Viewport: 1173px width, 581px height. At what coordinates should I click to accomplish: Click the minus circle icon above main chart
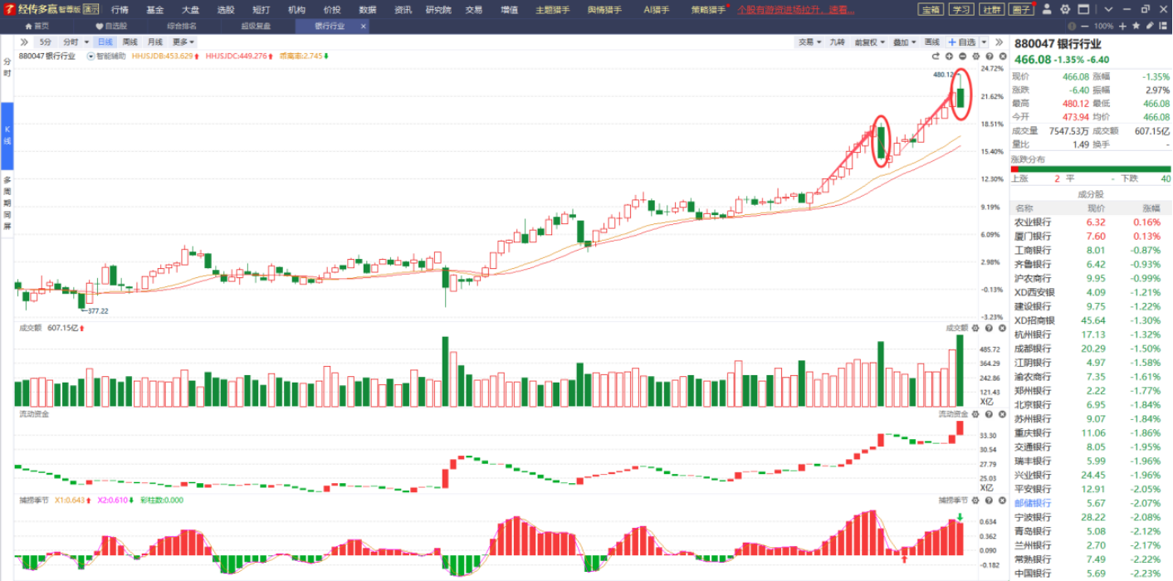click(962, 56)
